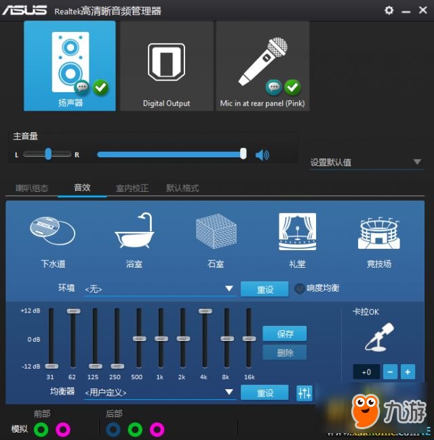434x440 pixels.
Task: Click the green checkmark badge on the microphone tile
Action: tap(292, 87)
